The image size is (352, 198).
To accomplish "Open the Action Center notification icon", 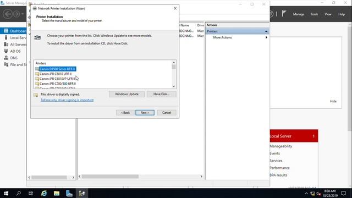I will (343, 193).
